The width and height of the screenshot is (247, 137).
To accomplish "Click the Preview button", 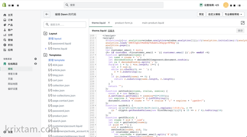I will (x=201, y=14).
